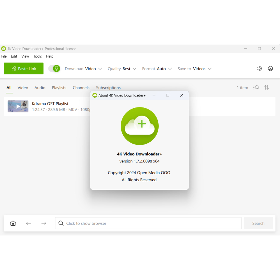Minimize the About dialog

(x=154, y=95)
